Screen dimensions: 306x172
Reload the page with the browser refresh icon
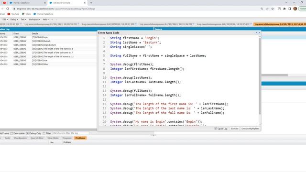[8, 9]
